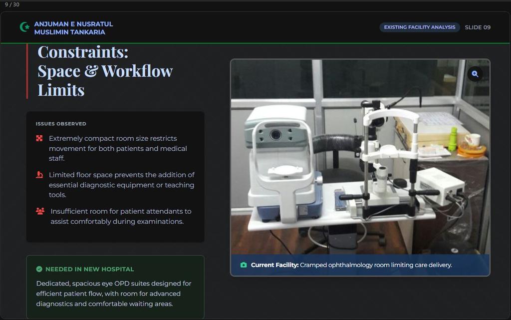511x320 pixels.
Task: Select the Constraints: Space & Workflow Limits heading
Action: (x=105, y=70)
